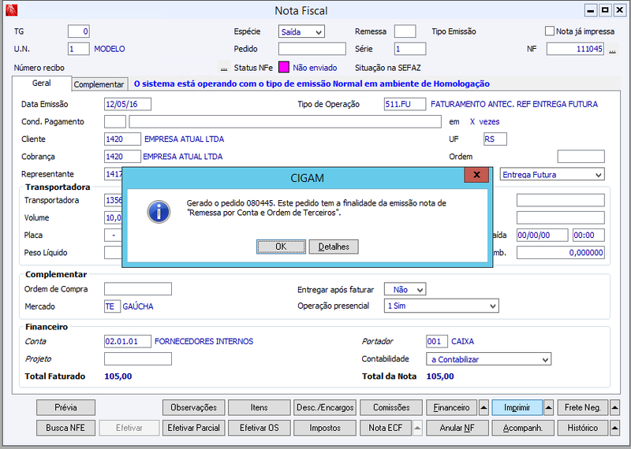
Task: Click the U.N. input field
Action: [78, 49]
